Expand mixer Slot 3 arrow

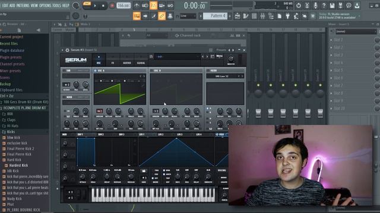point(331,55)
